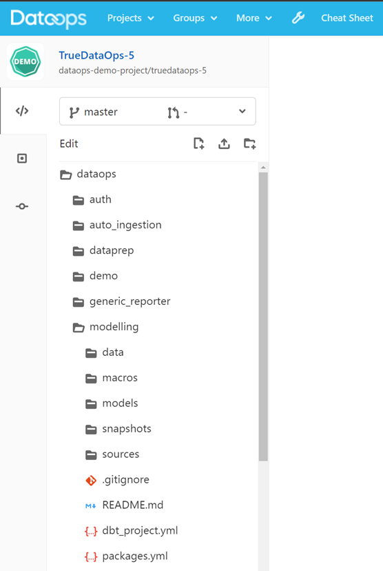Viewport: 383px width, 571px height.
Task: Open the master branch dropdown
Action: [158, 112]
